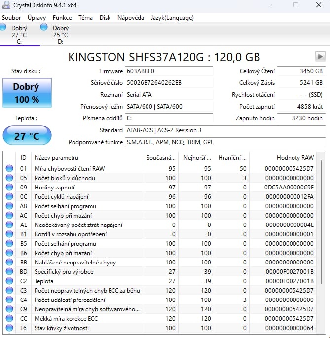
Task: Click the Zapnuto hodin value 3230 hodin
Action: 301,118
